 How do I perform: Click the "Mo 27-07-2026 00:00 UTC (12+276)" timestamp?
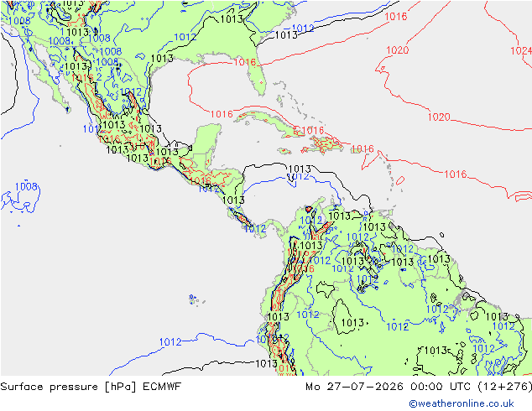419,387
